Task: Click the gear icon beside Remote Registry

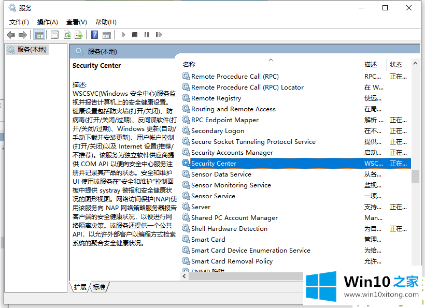Action: 186,98
